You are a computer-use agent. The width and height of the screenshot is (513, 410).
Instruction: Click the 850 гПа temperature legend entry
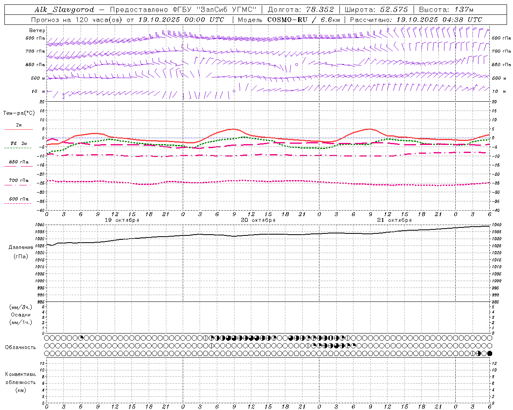pyautogui.click(x=19, y=162)
